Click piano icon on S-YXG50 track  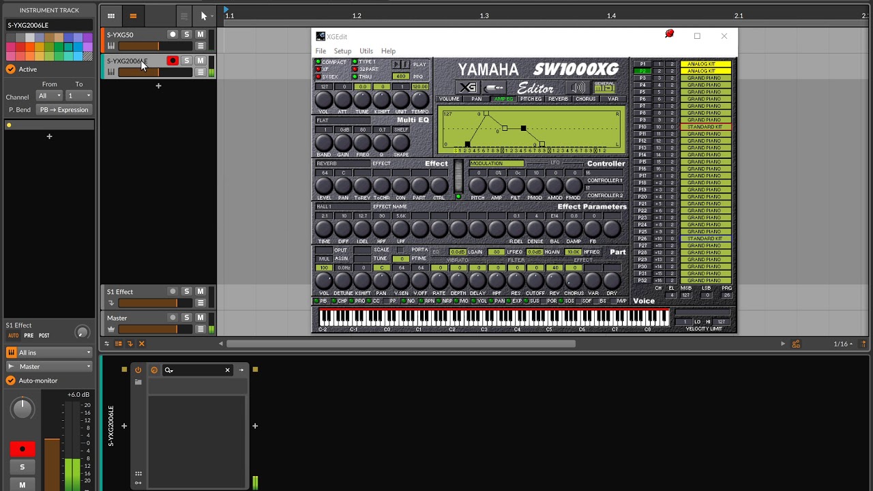(111, 46)
